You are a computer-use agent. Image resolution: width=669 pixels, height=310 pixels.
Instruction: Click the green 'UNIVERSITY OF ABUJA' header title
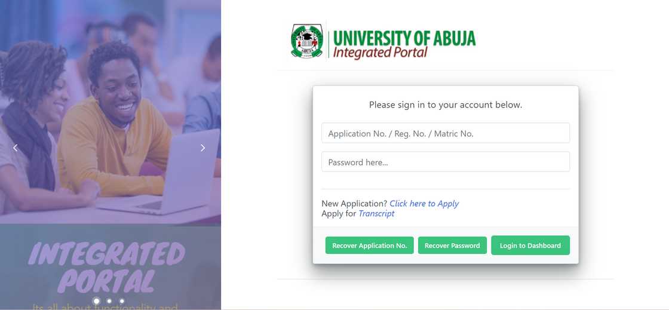point(404,38)
